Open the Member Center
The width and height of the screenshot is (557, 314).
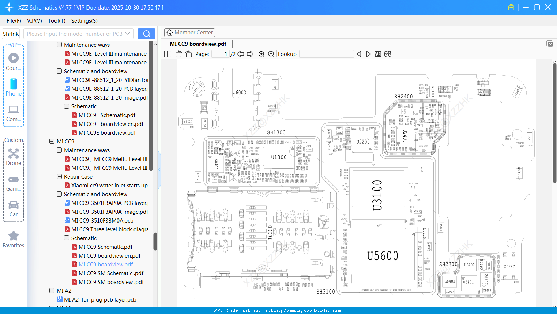pos(189,32)
